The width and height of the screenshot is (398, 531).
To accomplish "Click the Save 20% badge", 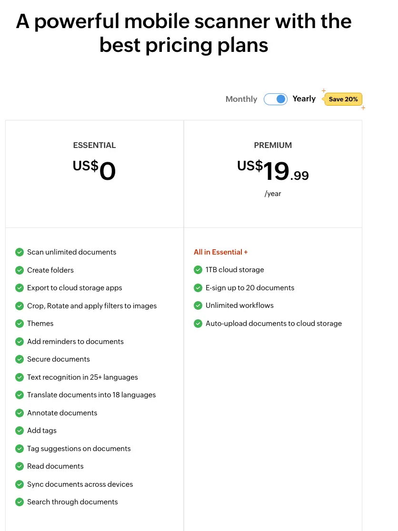I will (x=343, y=99).
